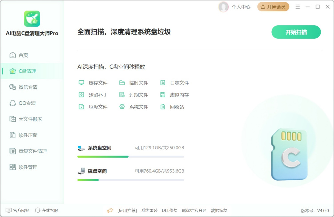
Task: Click the log files (日志文件) icon
Action: tap(163, 83)
